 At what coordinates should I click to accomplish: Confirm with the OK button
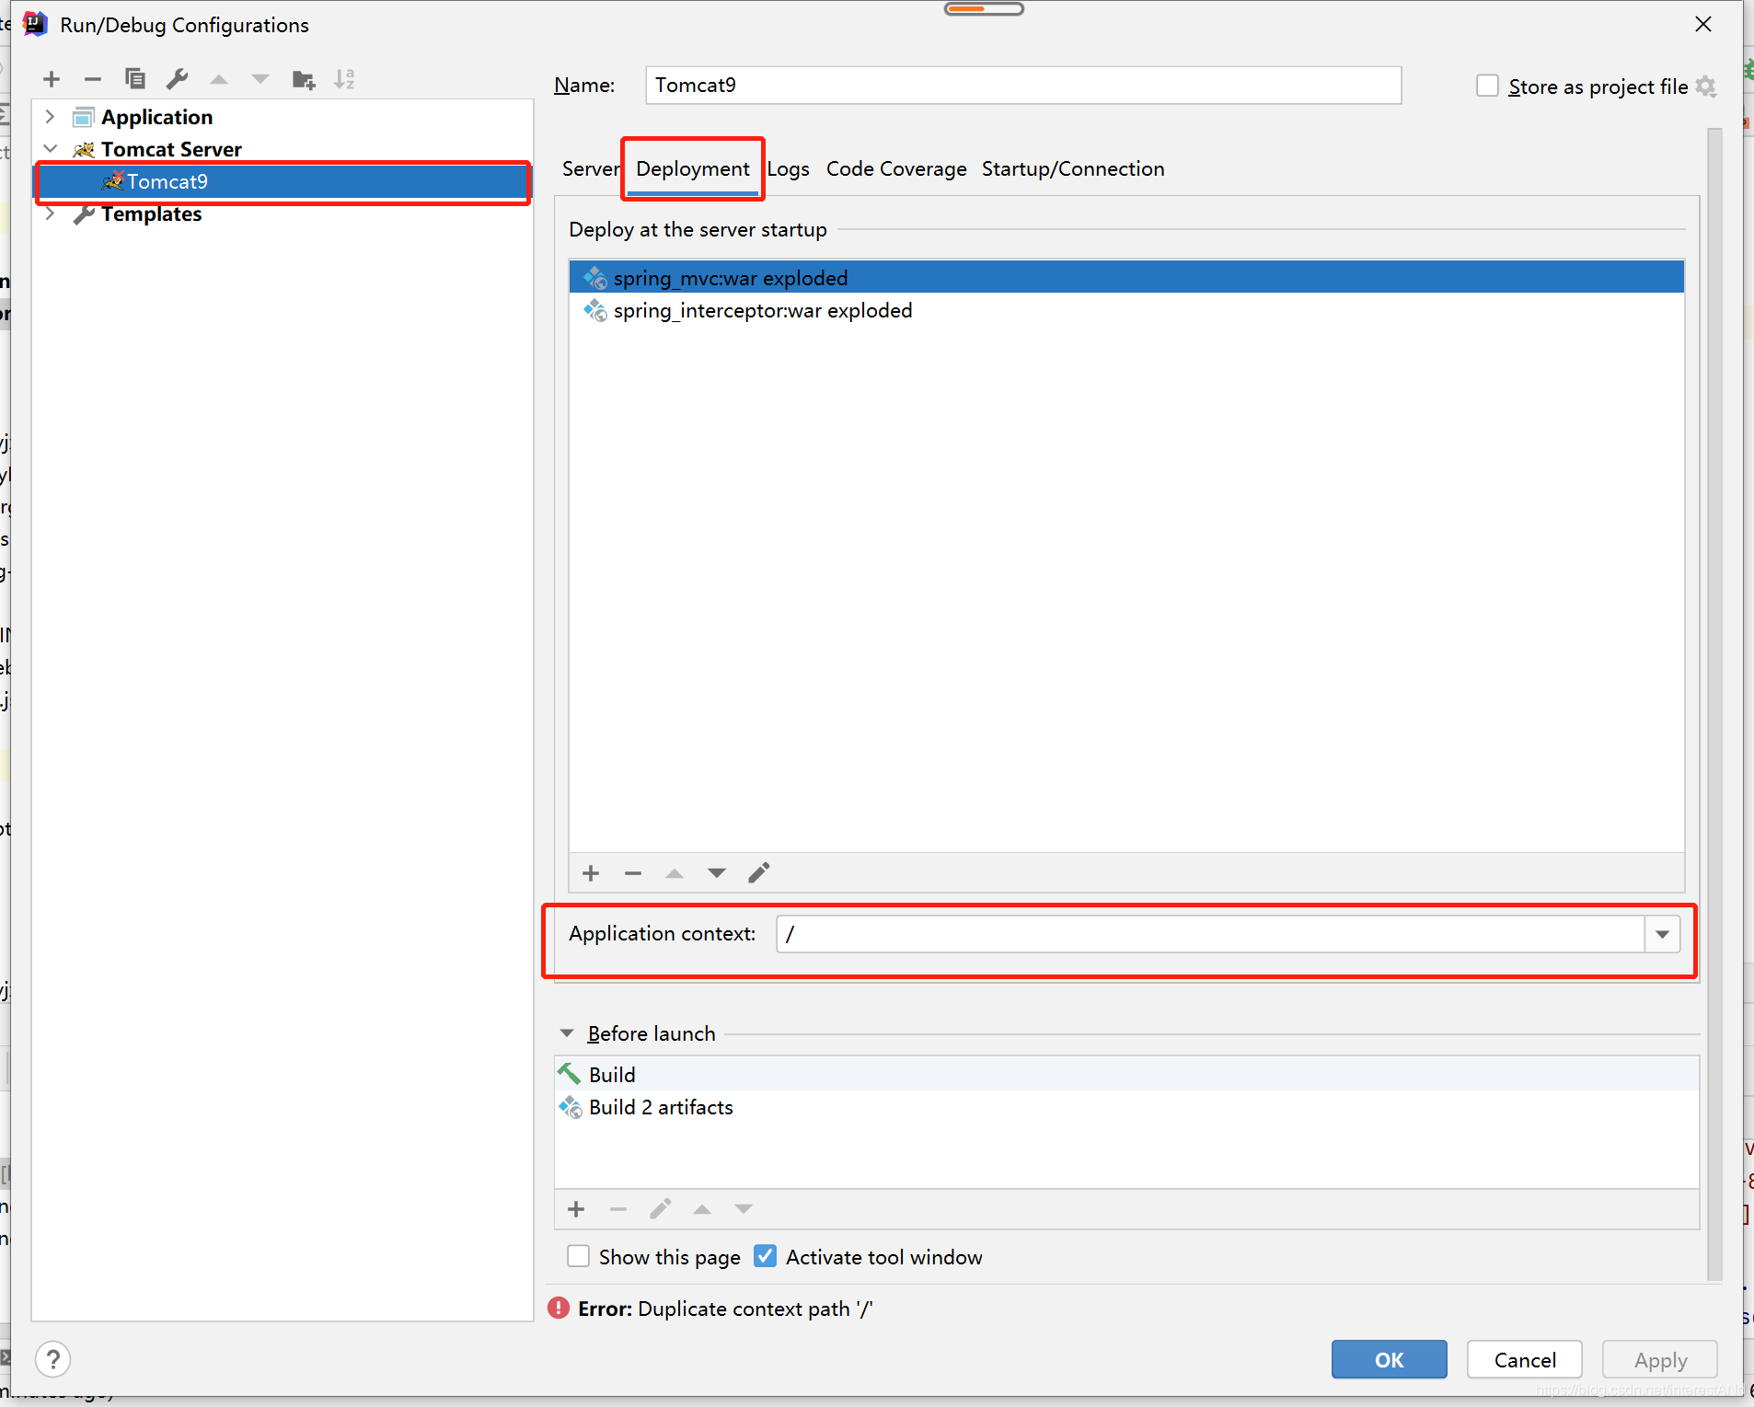click(1389, 1359)
